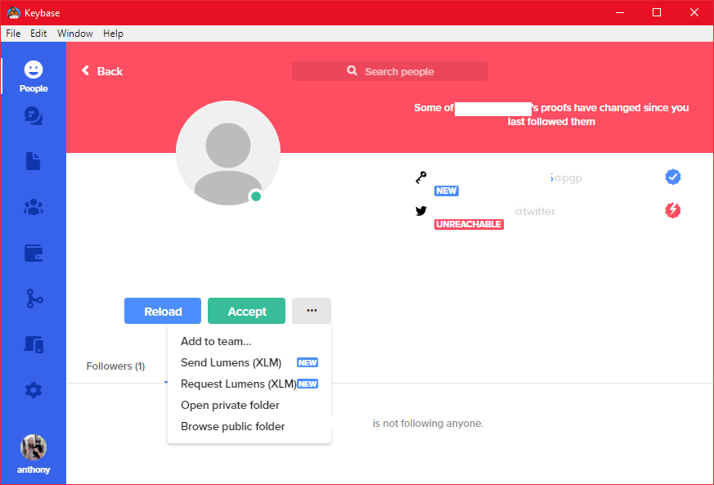Toggle the three-dots more actions button
714x485 pixels.
[312, 311]
